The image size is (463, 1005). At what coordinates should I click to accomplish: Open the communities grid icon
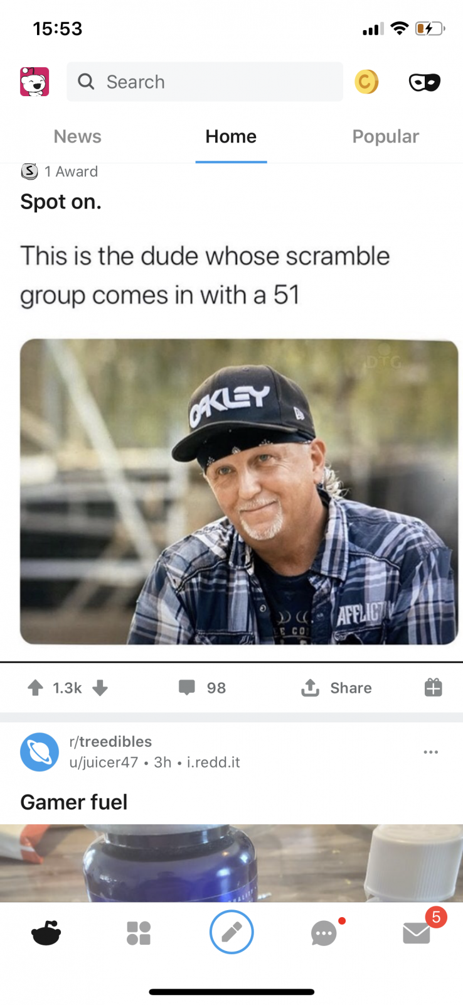click(x=139, y=933)
